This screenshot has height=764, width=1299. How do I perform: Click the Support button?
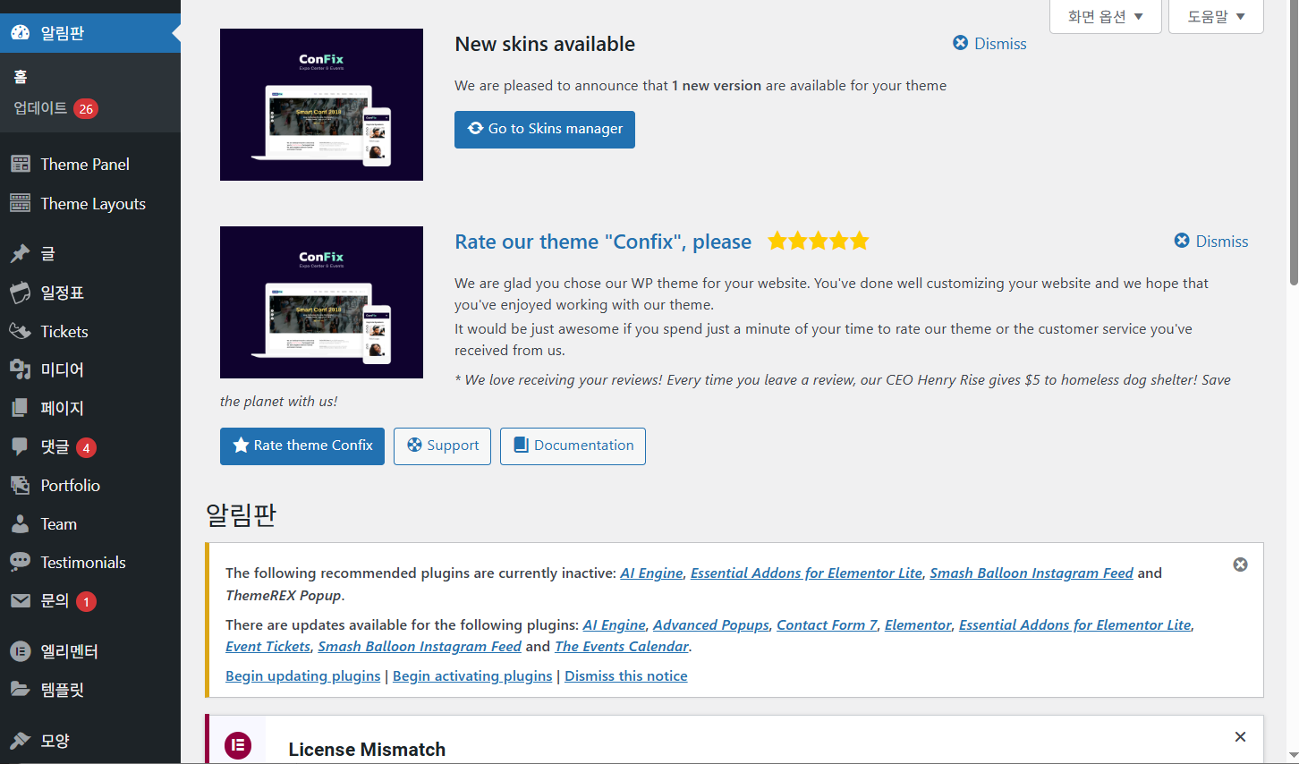(x=442, y=446)
